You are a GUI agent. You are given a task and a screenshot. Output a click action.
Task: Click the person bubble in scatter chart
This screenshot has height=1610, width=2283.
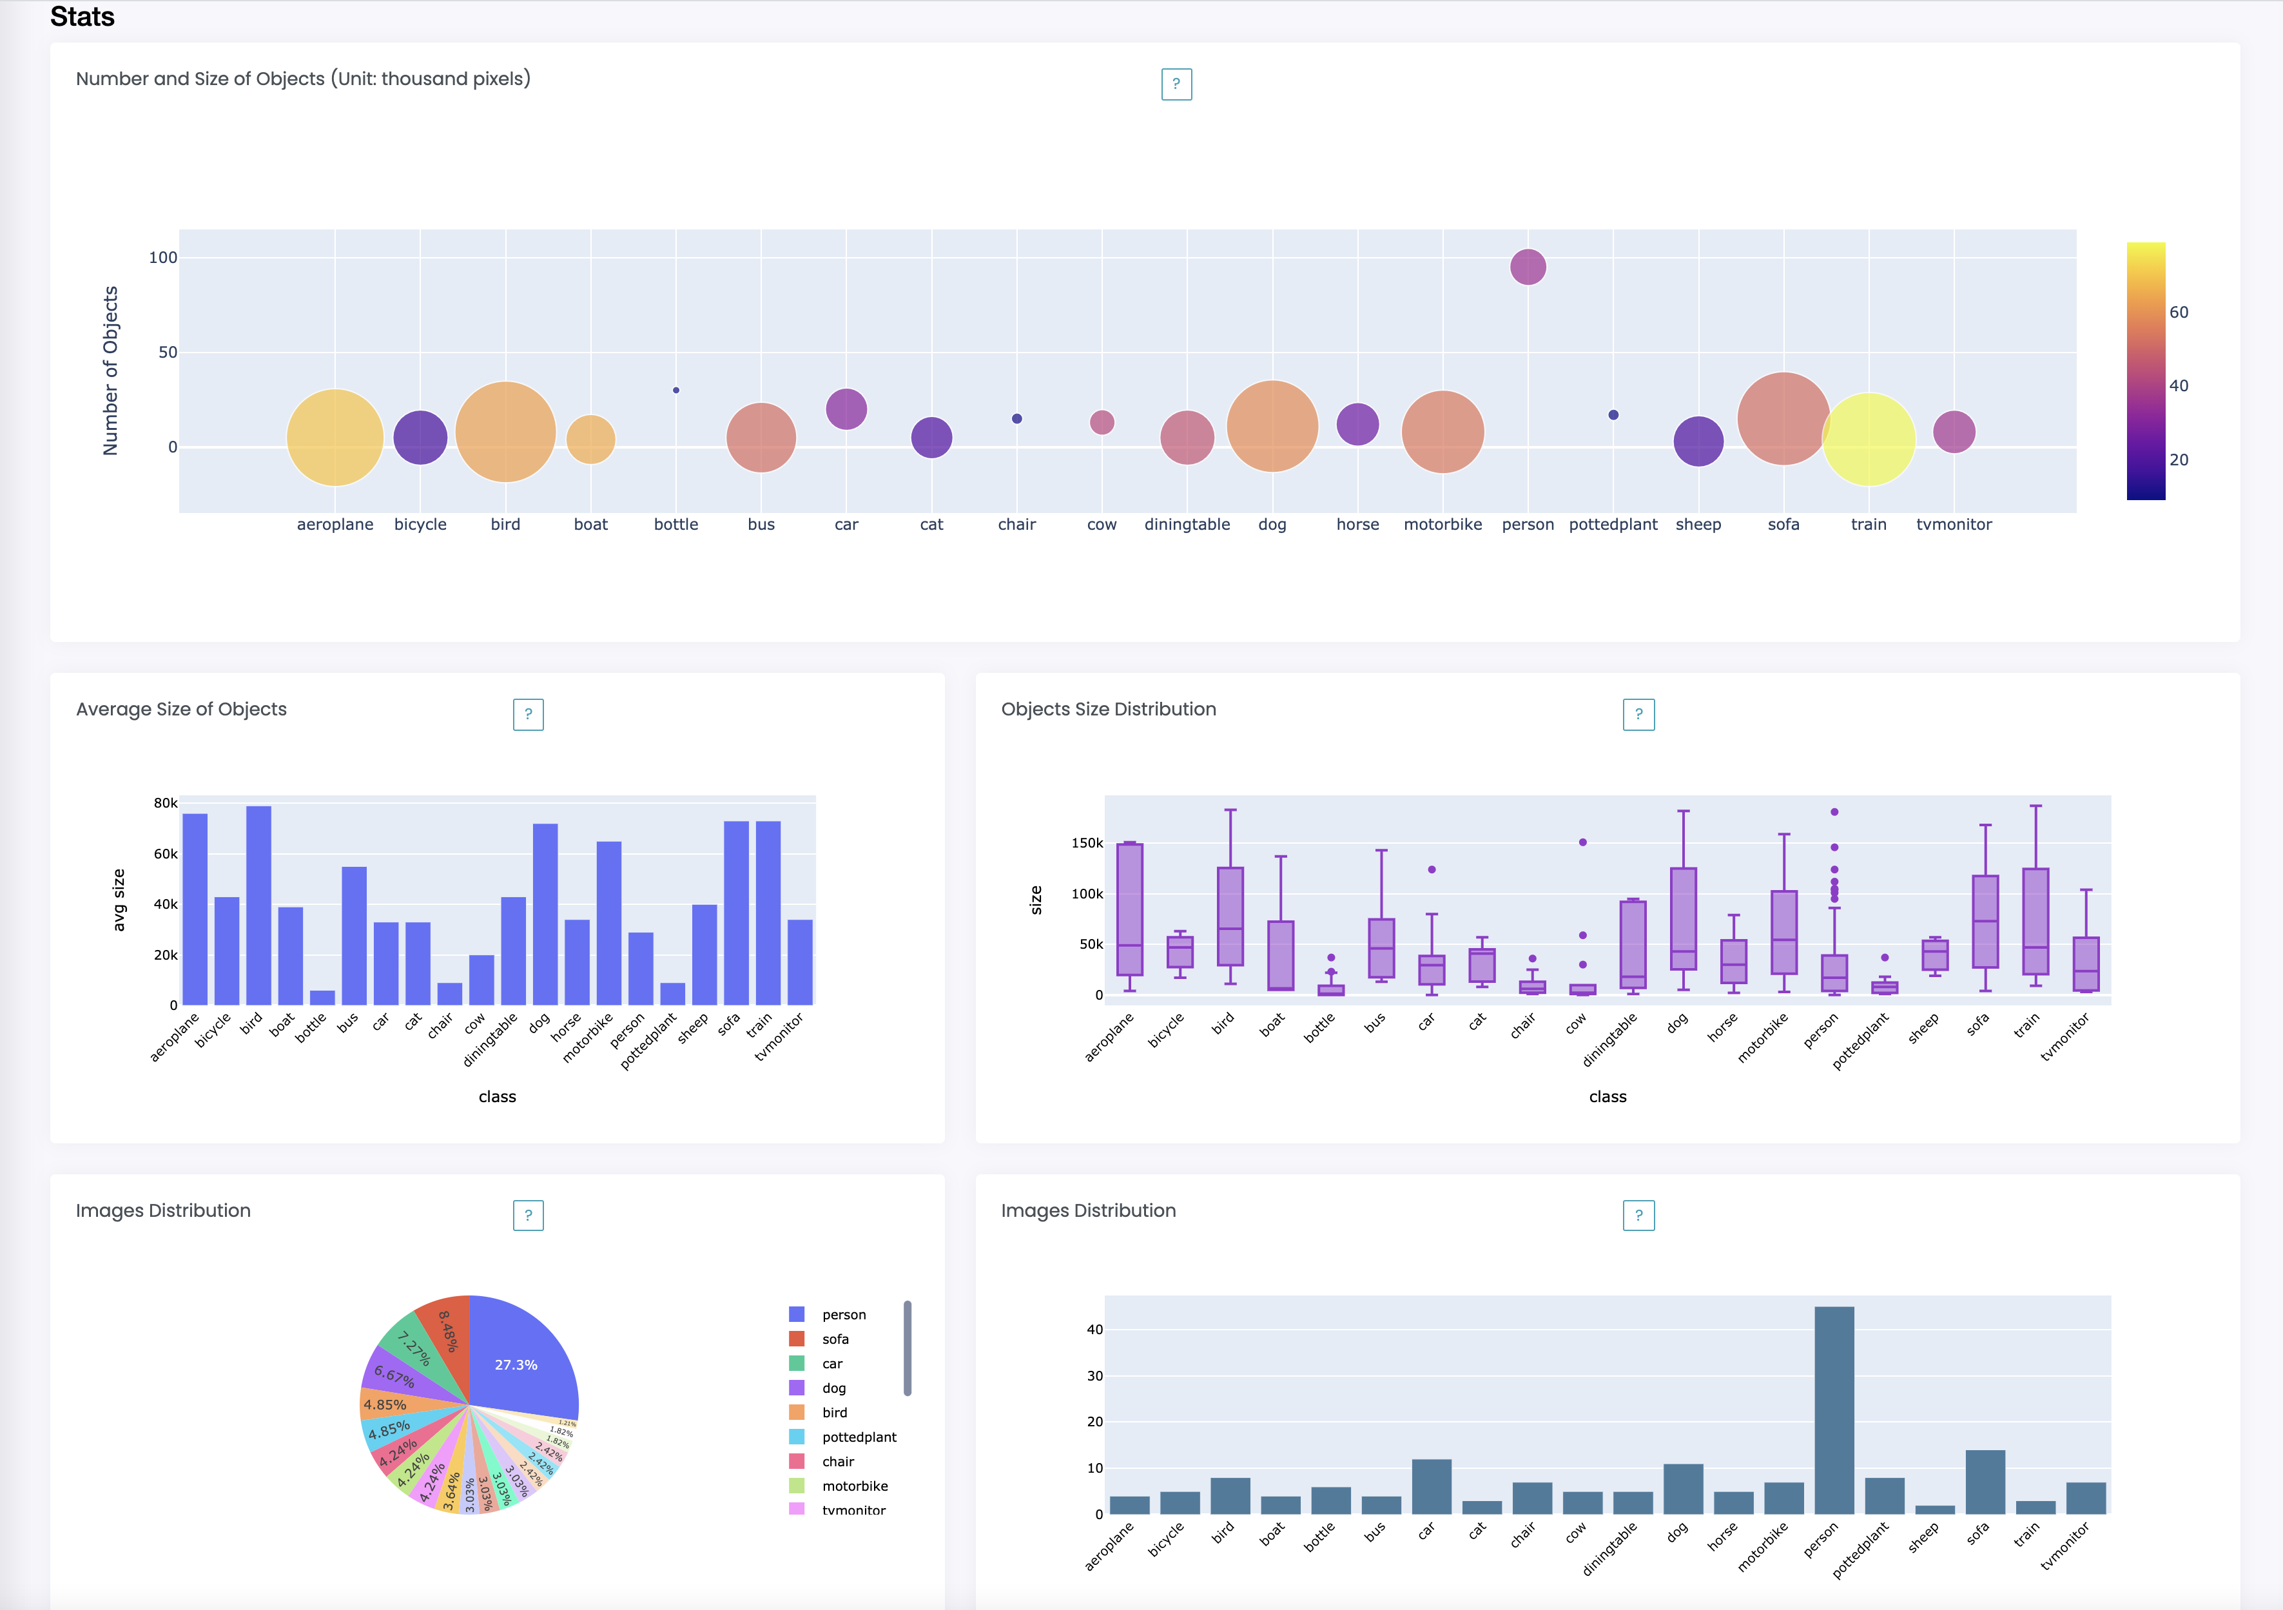tap(1528, 267)
